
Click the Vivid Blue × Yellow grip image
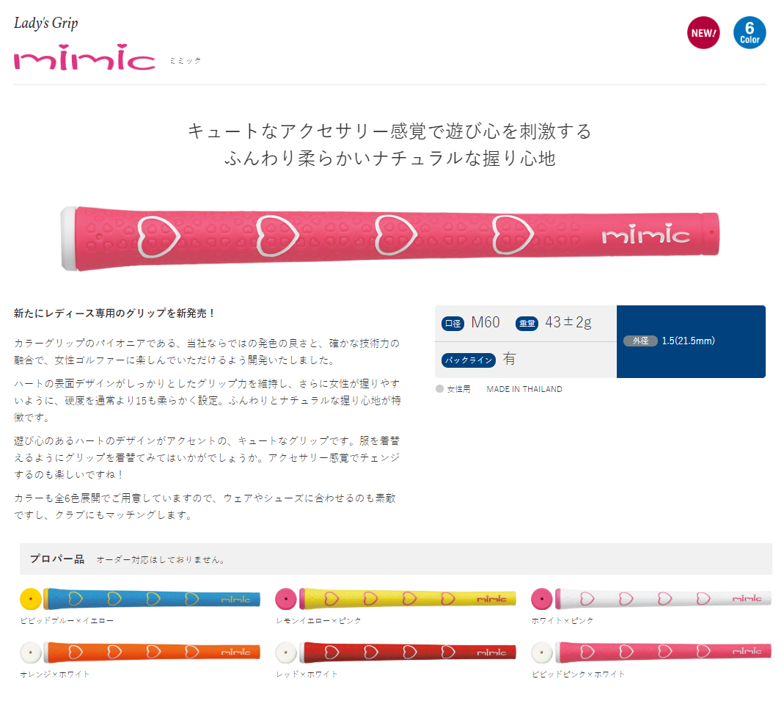click(x=152, y=598)
